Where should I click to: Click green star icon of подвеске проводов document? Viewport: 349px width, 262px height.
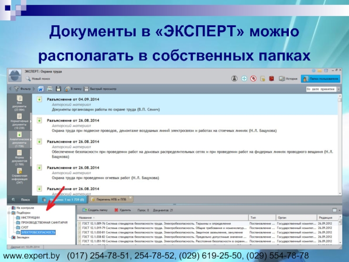click(39, 121)
